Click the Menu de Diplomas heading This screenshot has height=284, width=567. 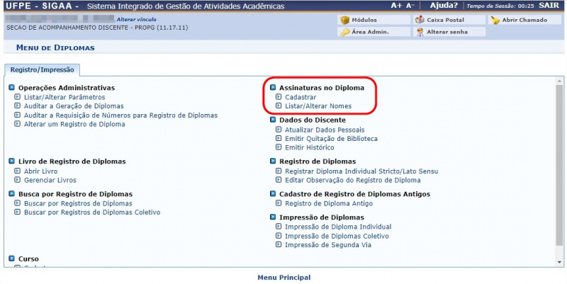tap(55, 47)
